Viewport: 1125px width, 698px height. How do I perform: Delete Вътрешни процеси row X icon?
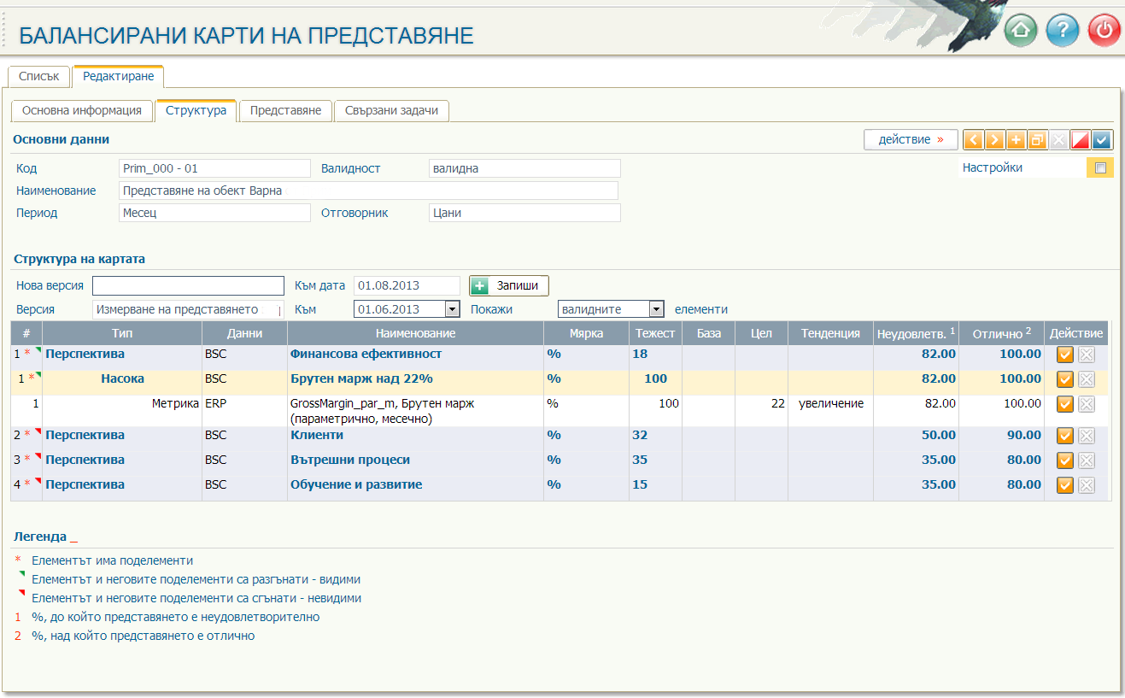1087,460
